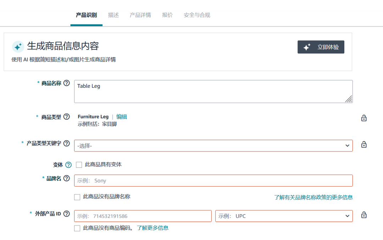The width and height of the screenshot is (383, 240).
Task: Click inside the 品牌名 input field
Action: pyautogui.click(x=213, y=181)
